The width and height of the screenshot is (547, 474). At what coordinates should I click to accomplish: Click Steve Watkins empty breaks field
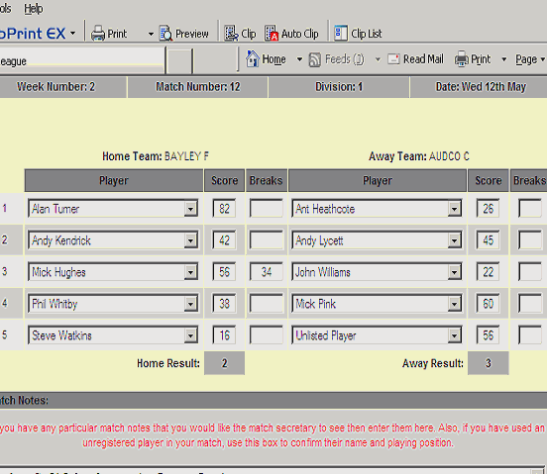[x=267, y=335]
